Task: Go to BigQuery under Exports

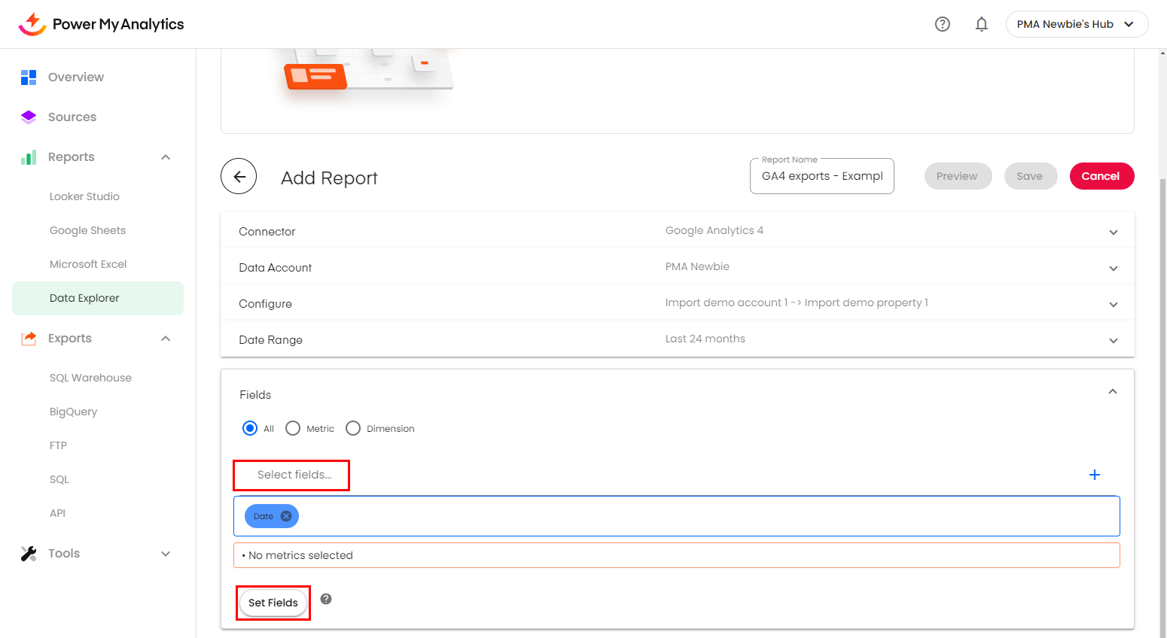Action: tap(73, 412)
